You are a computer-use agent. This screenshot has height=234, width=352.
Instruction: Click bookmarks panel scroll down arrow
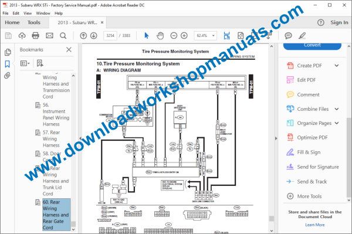point(73,230)
